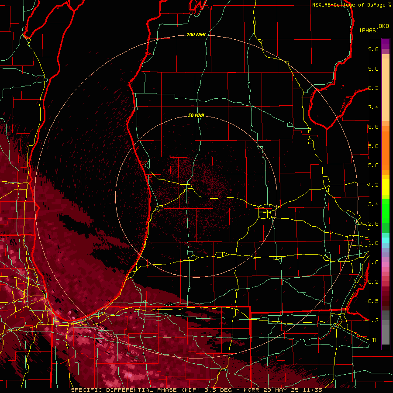Click the DKD product label
The image size is (393, 393).
384,26
